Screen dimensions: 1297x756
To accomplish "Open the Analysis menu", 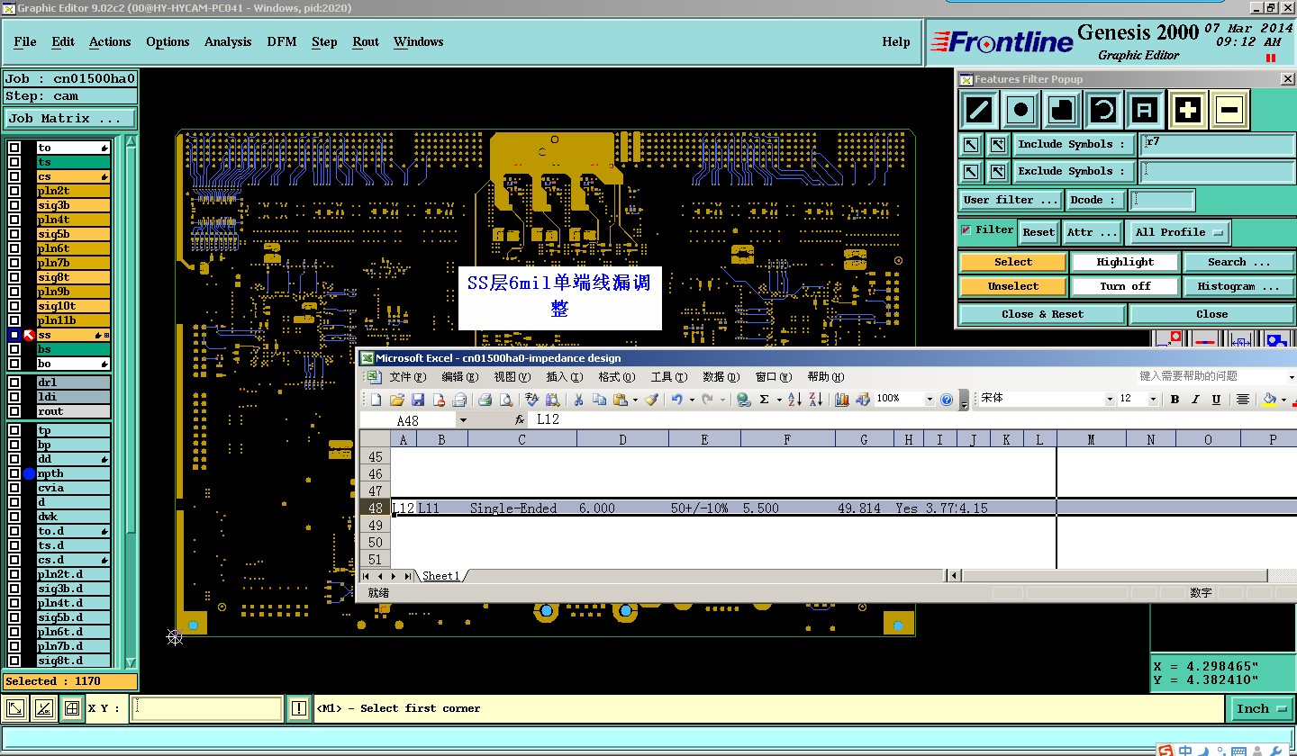I will point(228,42).
